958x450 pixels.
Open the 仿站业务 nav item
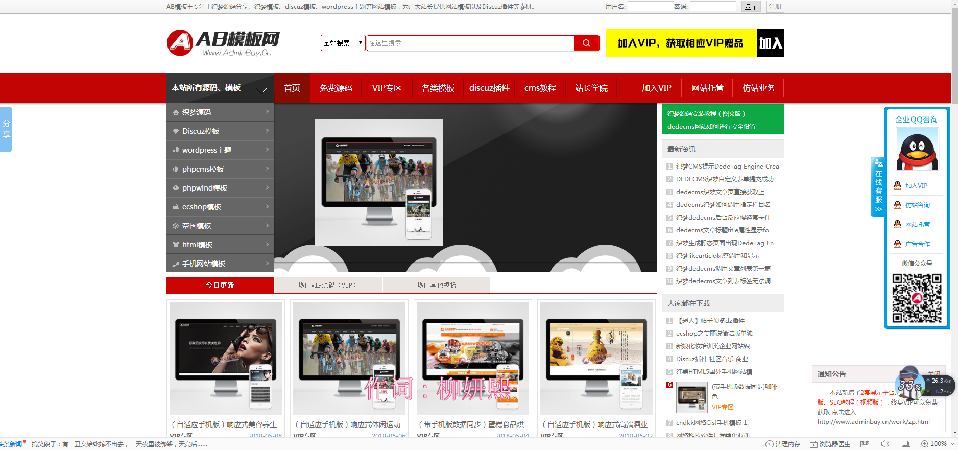758,88
